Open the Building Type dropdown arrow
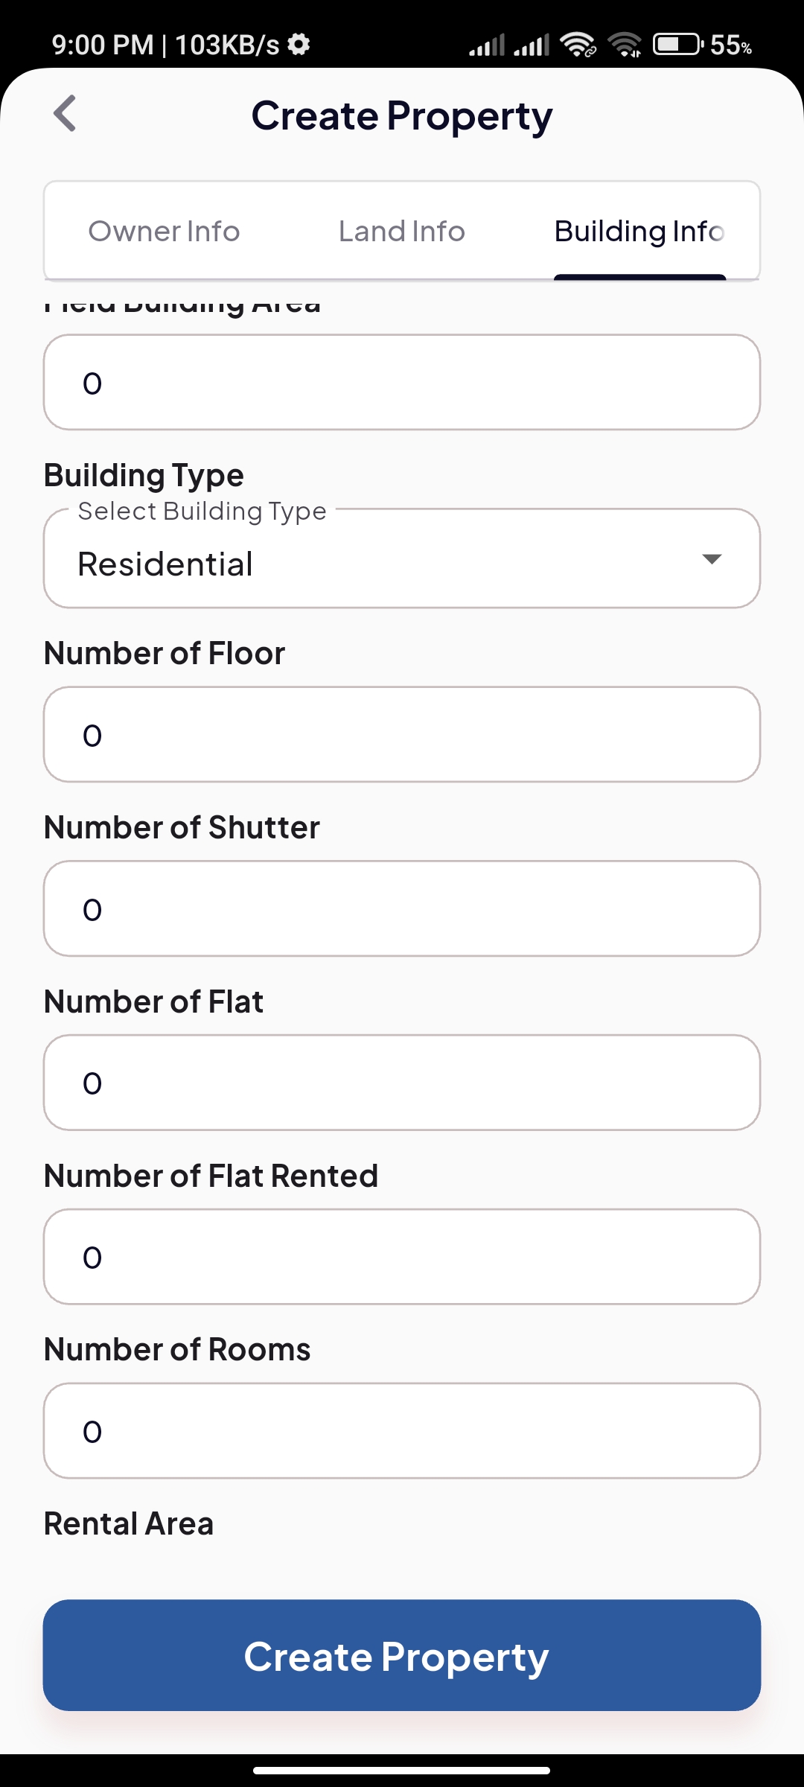Screen dimensions: 804x1787 tap(712, 559)
